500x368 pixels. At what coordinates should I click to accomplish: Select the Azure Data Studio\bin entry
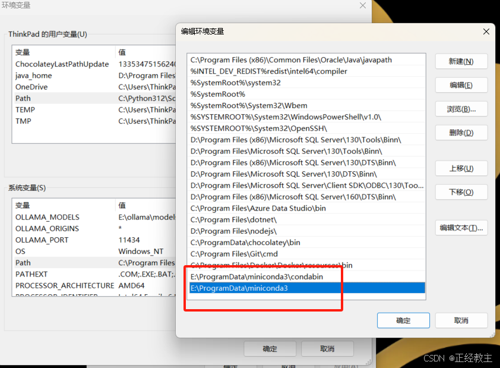[307, 209]
